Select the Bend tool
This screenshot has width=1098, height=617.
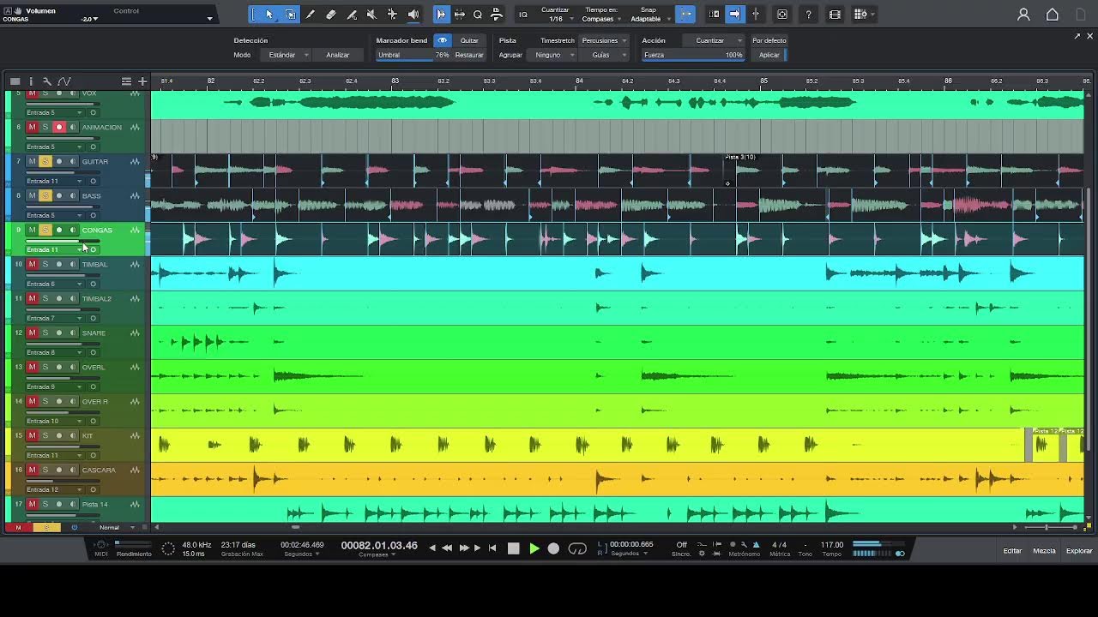(x=392, y=15)
